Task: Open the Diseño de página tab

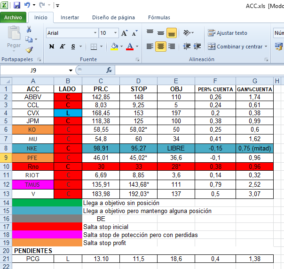Action: [113, 17]
